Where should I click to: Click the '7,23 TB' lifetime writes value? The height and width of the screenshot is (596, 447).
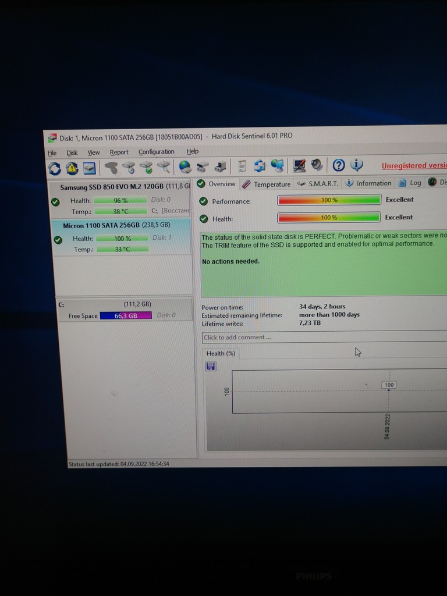point(310,323)
